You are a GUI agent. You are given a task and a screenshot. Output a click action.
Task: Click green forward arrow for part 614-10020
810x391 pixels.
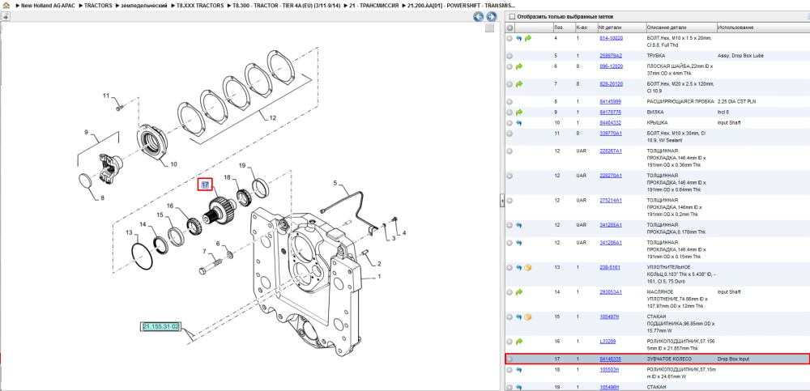tap(528, 38)
